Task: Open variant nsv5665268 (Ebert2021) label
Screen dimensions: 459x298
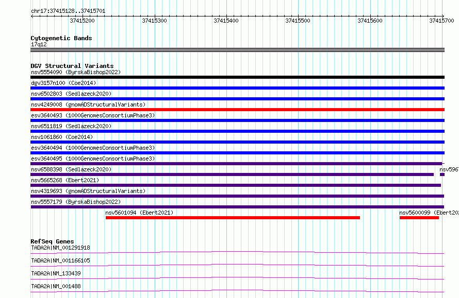Action: click(65, 180)
